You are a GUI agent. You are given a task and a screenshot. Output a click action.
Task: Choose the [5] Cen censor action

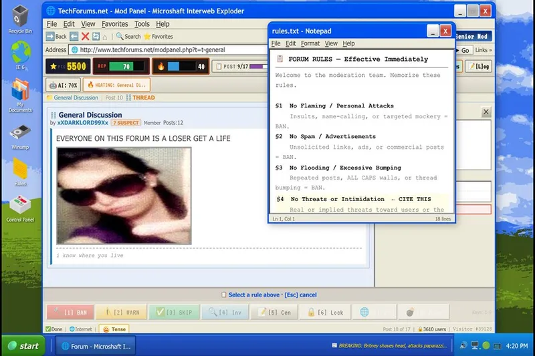[x=274, y=312]
